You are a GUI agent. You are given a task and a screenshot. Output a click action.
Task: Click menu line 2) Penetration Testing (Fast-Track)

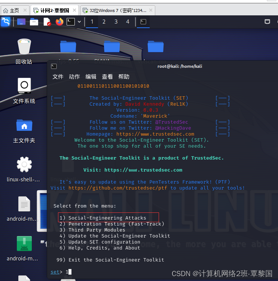pos(112,224)
